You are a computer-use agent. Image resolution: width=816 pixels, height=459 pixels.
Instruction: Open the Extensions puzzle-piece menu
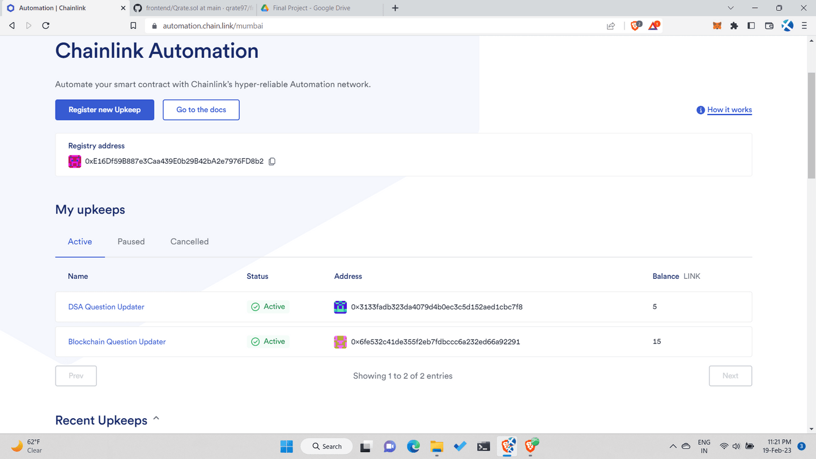[734, 25]
